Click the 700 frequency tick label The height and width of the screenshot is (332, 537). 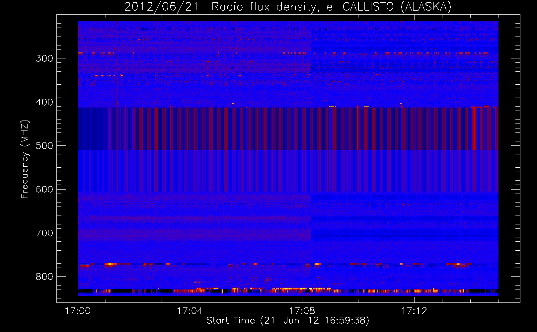pyautogui.click(x=44, y=233)
